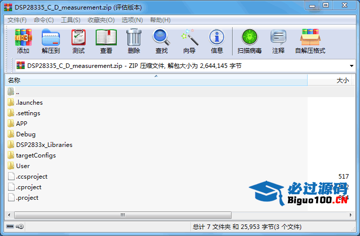
Task: Click the .settings folder name
Action: (x=28, y=113)
